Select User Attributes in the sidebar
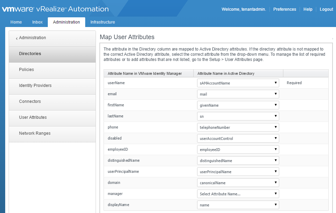The width and height of the screenshot is (336, 213). (x=33, y=117)
